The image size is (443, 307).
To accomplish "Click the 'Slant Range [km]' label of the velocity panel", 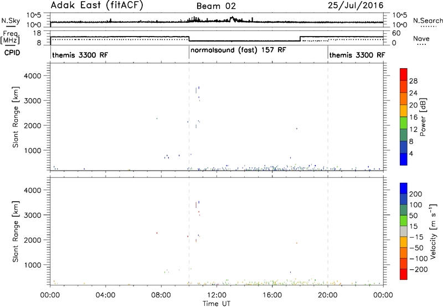I will [16, 232].
